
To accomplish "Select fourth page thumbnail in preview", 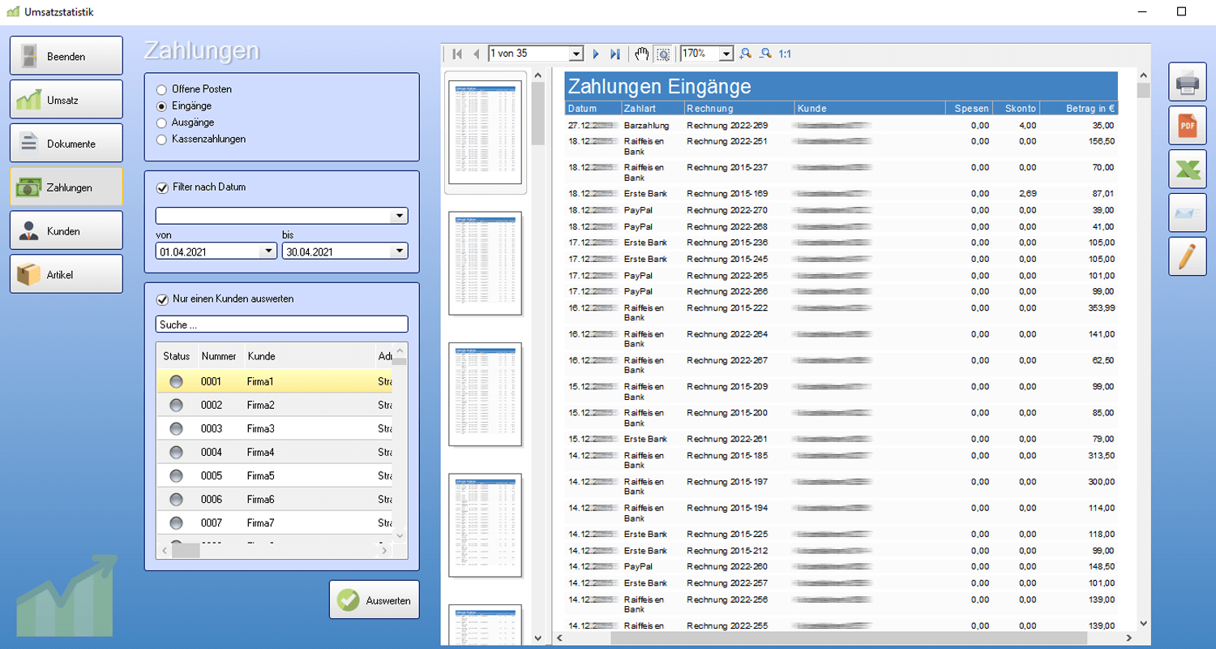I will (x=486, y=525).
